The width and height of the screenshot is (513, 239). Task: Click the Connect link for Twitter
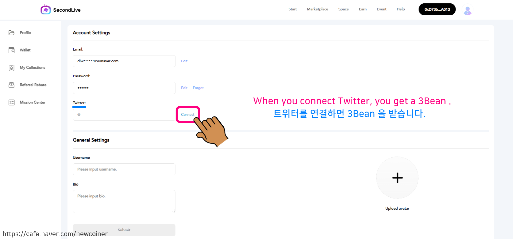pyautogui.click(x=187, y=115)
